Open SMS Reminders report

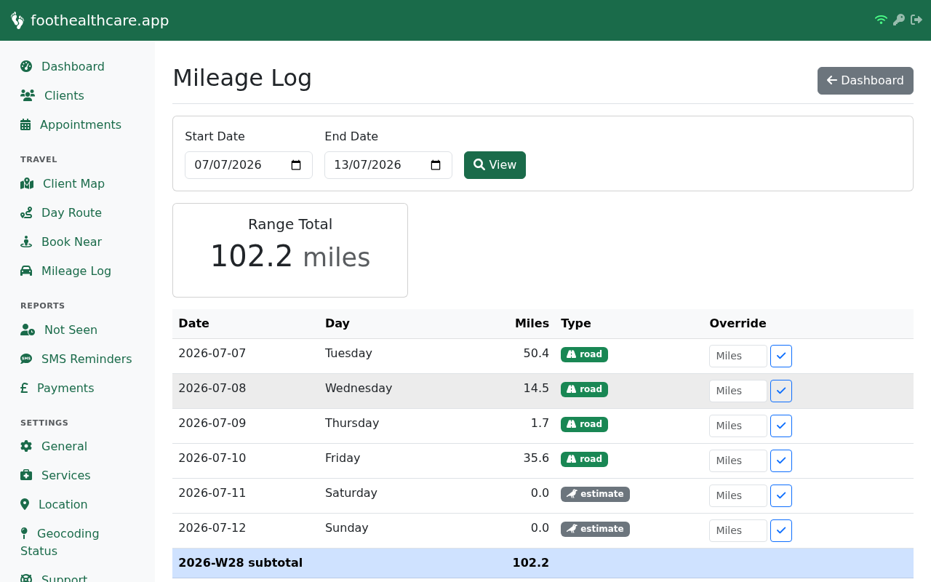pos(87,359)
